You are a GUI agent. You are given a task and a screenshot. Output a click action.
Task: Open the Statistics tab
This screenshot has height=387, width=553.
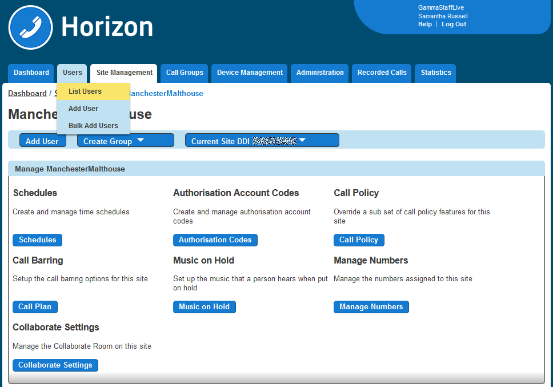435,73
